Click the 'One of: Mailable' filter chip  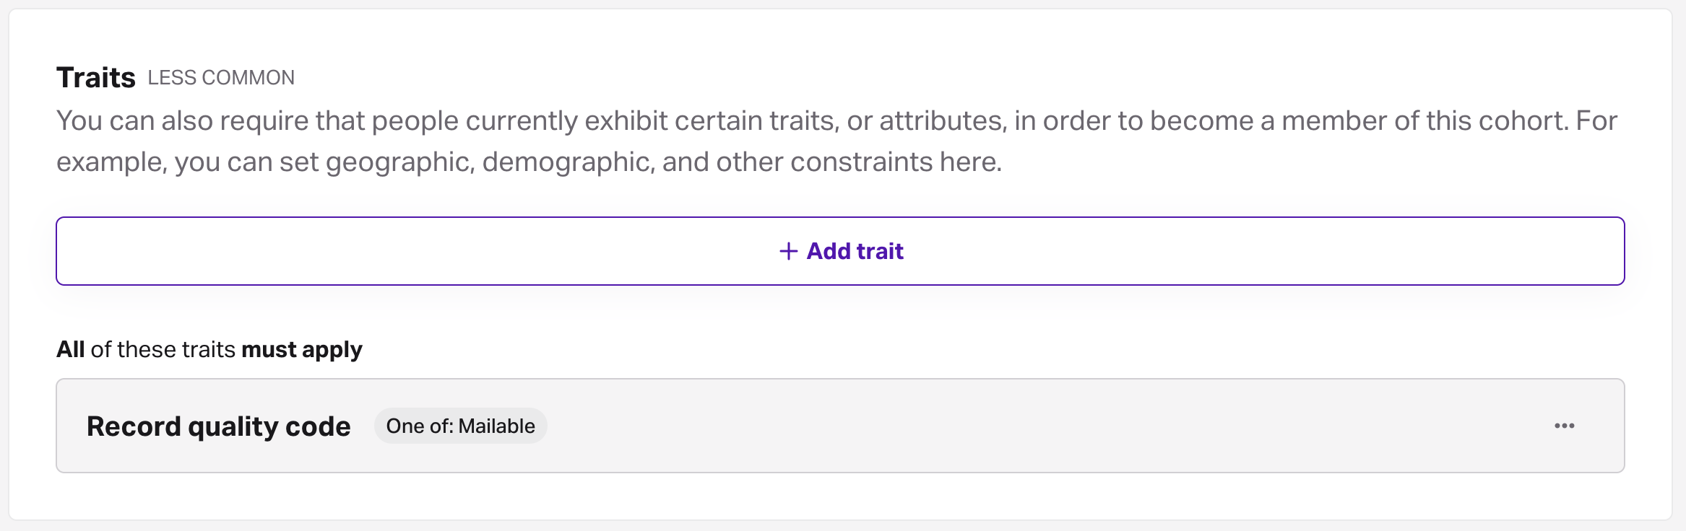[x=460, y=426]
